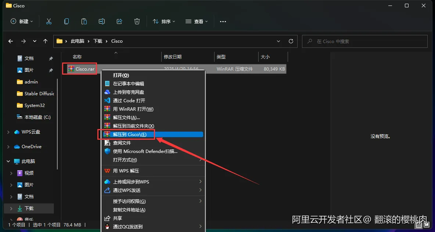435x232 pixels.
Task: Open pinned 文档 in the top quick access list
Action: (x=29, y=58)
